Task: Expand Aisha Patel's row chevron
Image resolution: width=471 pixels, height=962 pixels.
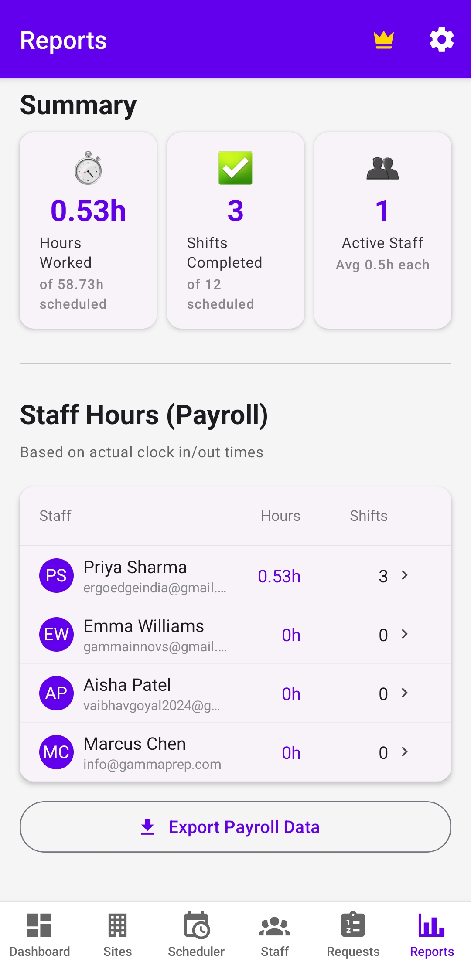Action: tap(405, 693)
